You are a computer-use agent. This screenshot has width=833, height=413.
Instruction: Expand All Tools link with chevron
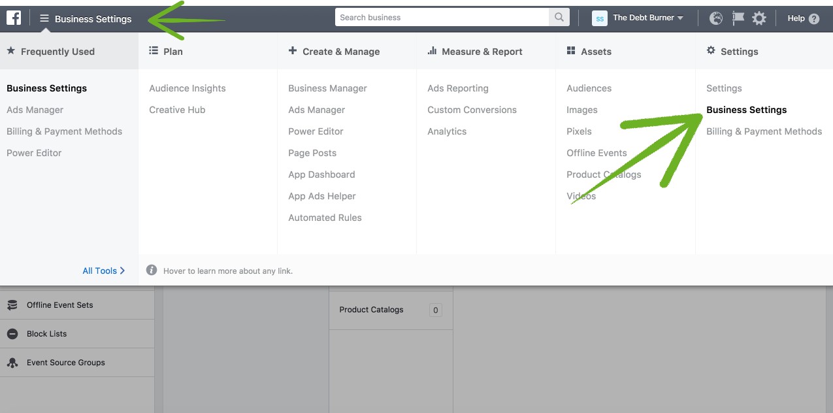103,271
